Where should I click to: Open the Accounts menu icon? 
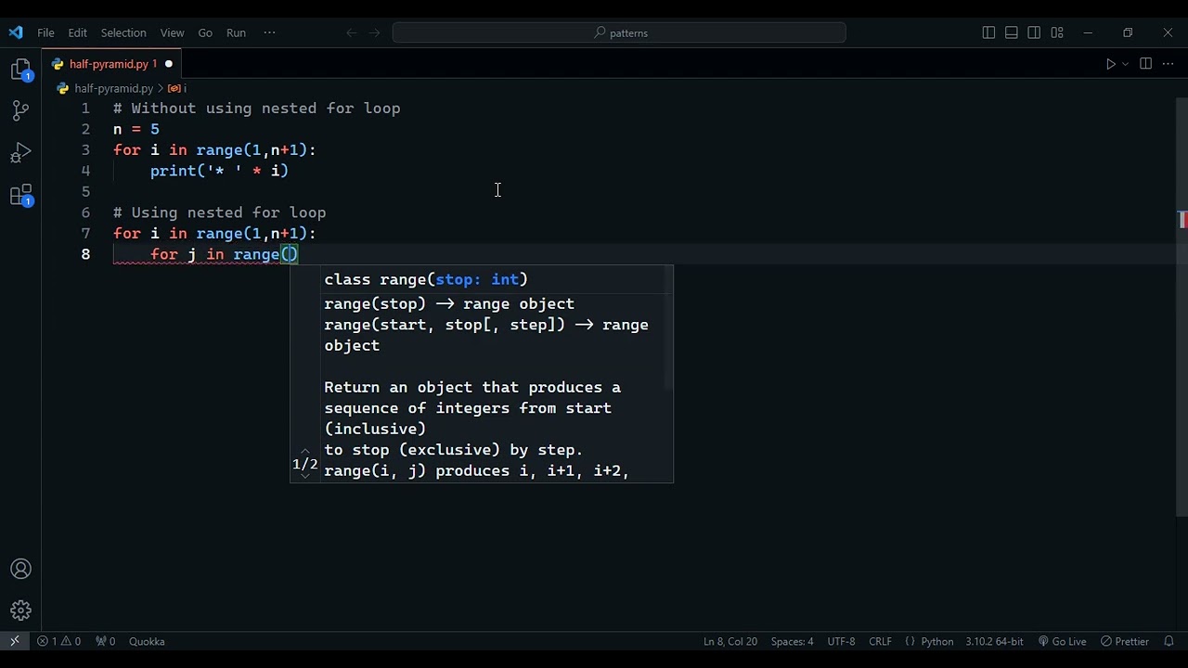click(20, 570)
